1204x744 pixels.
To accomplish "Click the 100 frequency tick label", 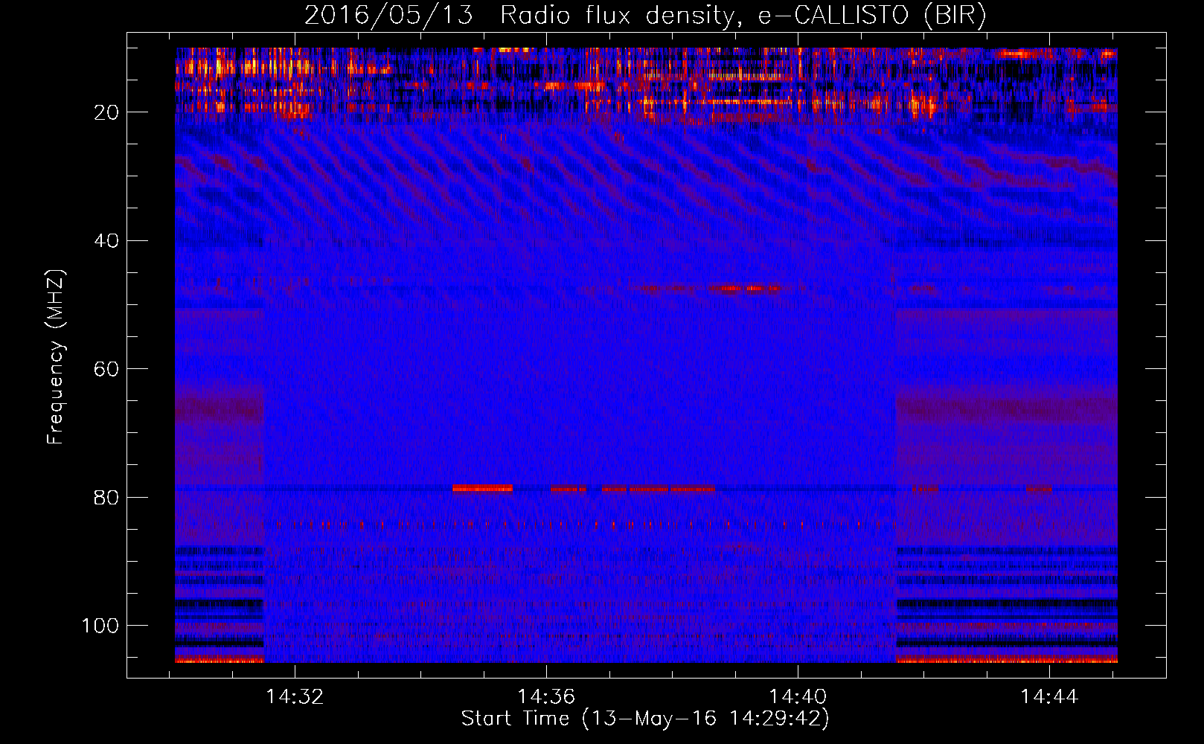I will 100,626.
